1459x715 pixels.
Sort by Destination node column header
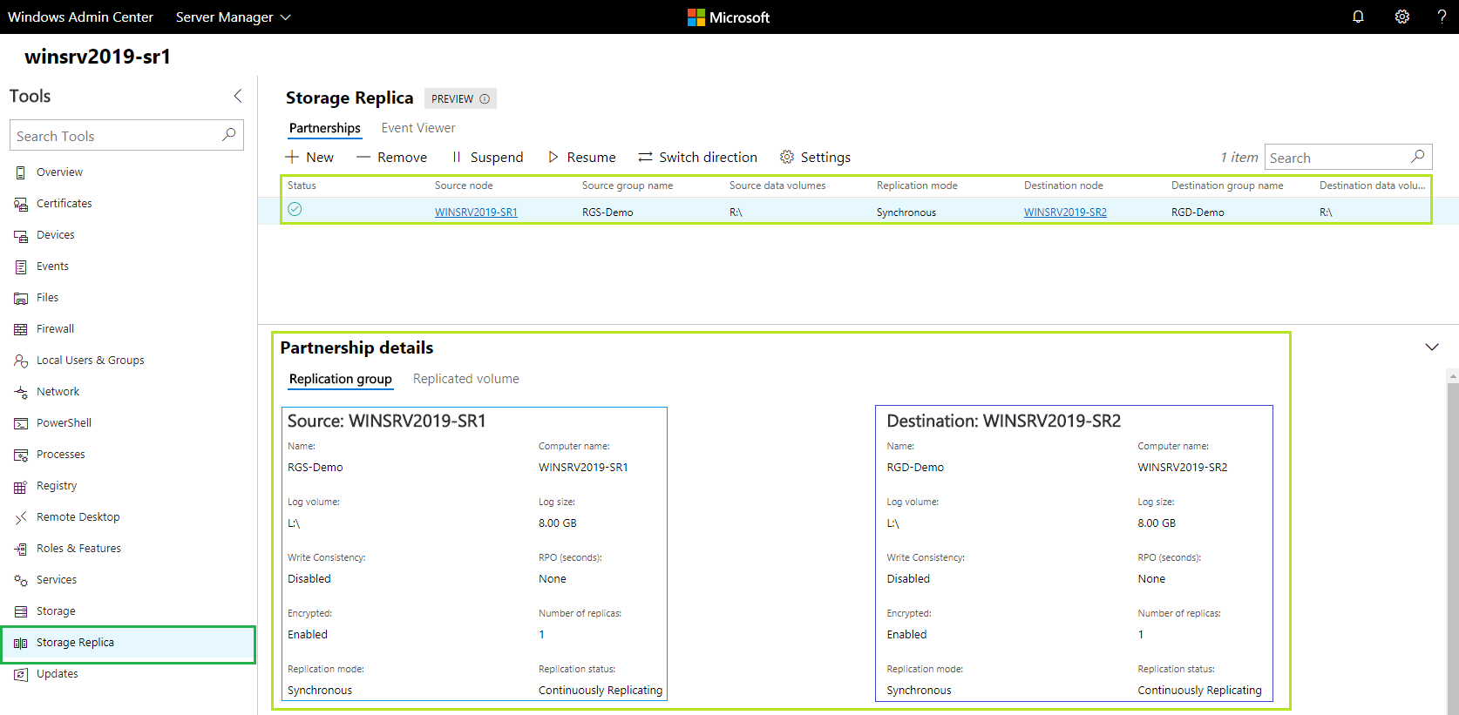point(1063,185)
